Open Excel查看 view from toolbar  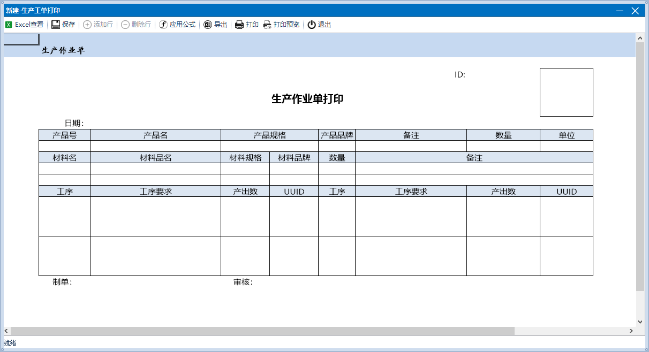click(24, 25)
